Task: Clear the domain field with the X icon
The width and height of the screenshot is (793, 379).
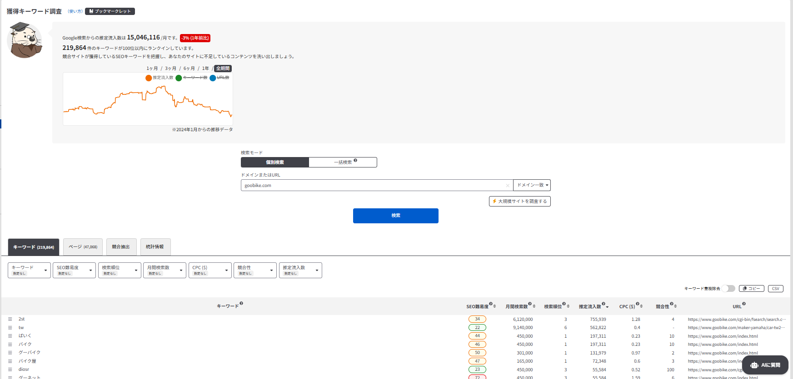Action: tap(508, 186)
